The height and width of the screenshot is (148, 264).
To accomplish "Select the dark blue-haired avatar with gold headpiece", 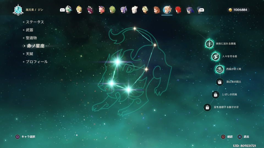I will coord(189,10).
